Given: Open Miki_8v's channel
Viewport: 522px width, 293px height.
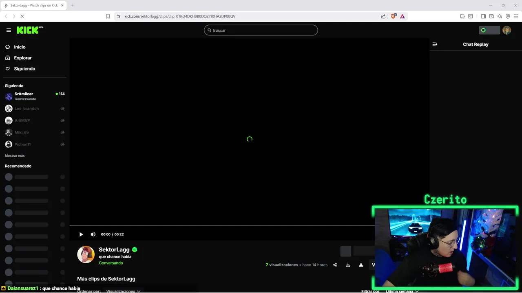Looking at the screenshot, I should (x=35, y=132).
